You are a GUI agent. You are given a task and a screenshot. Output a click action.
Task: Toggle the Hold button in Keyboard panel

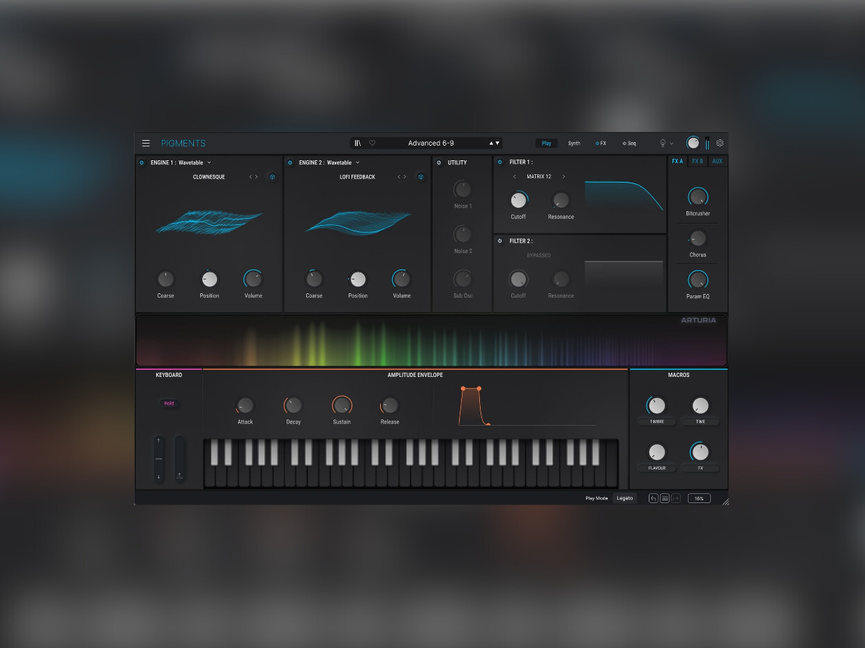coord(169,403)
